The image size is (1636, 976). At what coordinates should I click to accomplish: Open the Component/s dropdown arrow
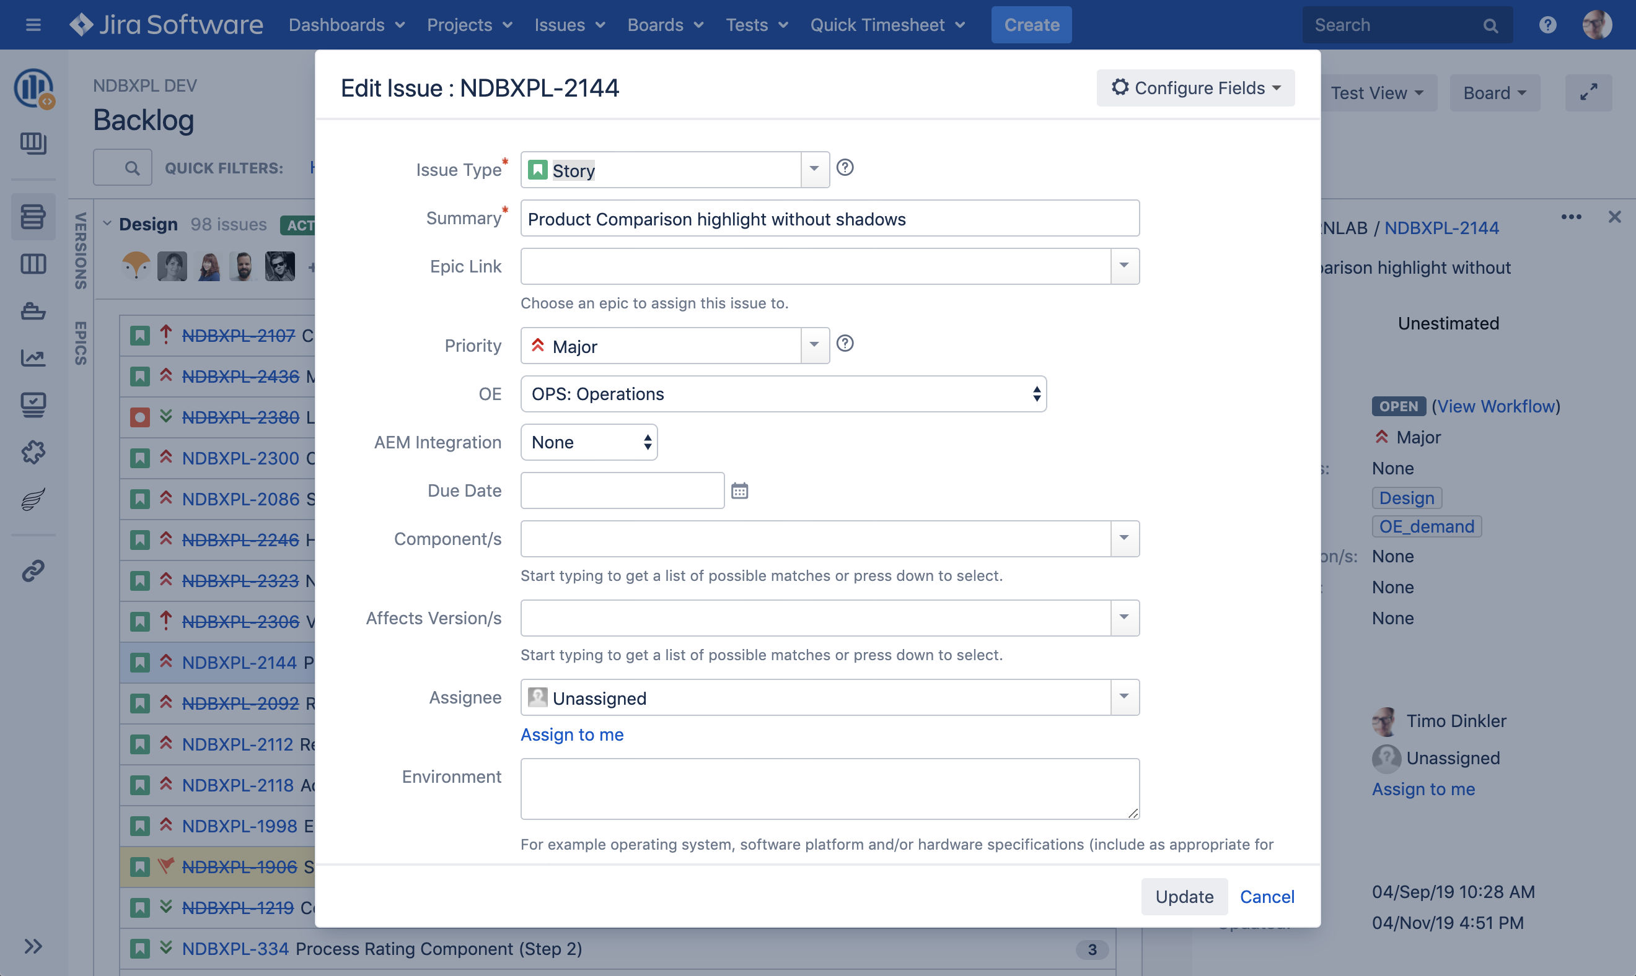point(1125,539)
